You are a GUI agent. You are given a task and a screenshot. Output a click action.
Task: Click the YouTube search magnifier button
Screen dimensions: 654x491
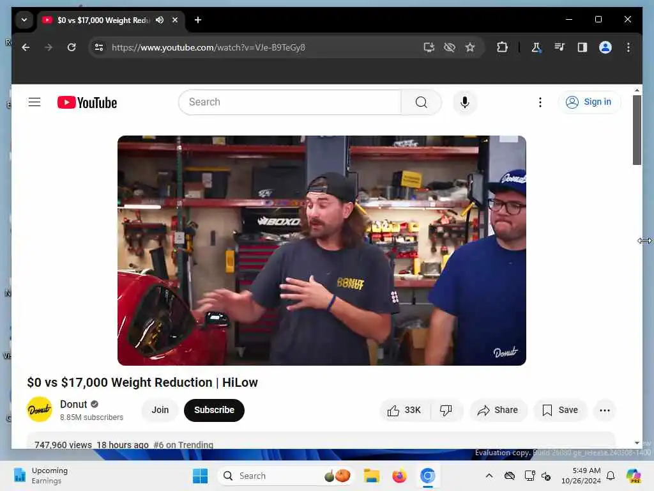point(422,102)
